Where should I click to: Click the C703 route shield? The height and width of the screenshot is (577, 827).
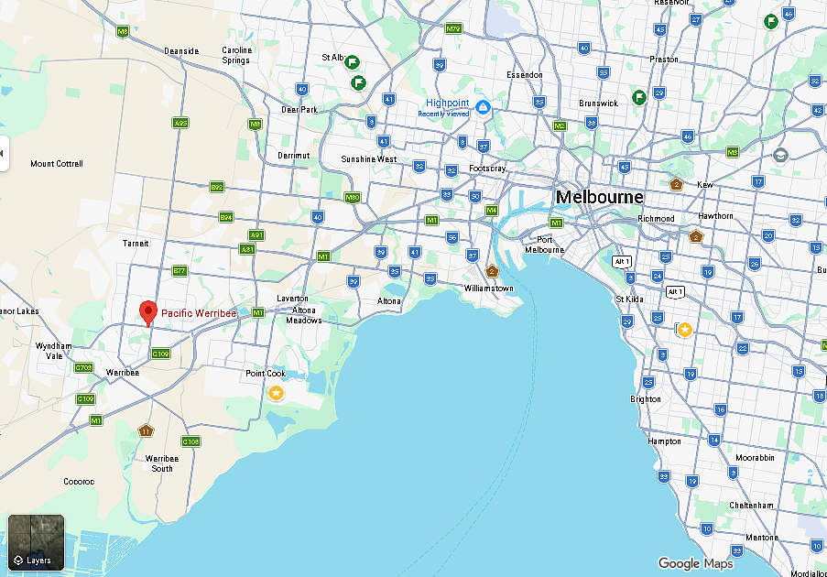pyautogui.click(x=84, y=367)
